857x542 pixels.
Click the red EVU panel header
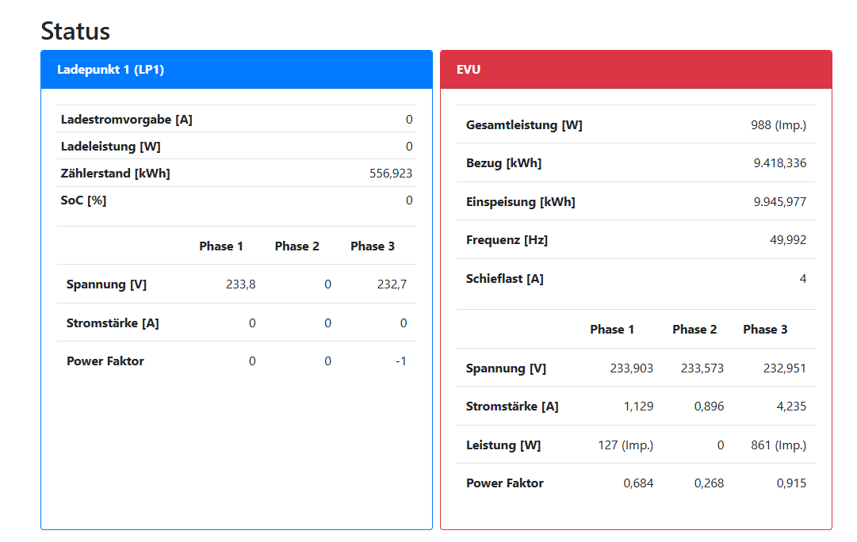click(x=636, y=70)
